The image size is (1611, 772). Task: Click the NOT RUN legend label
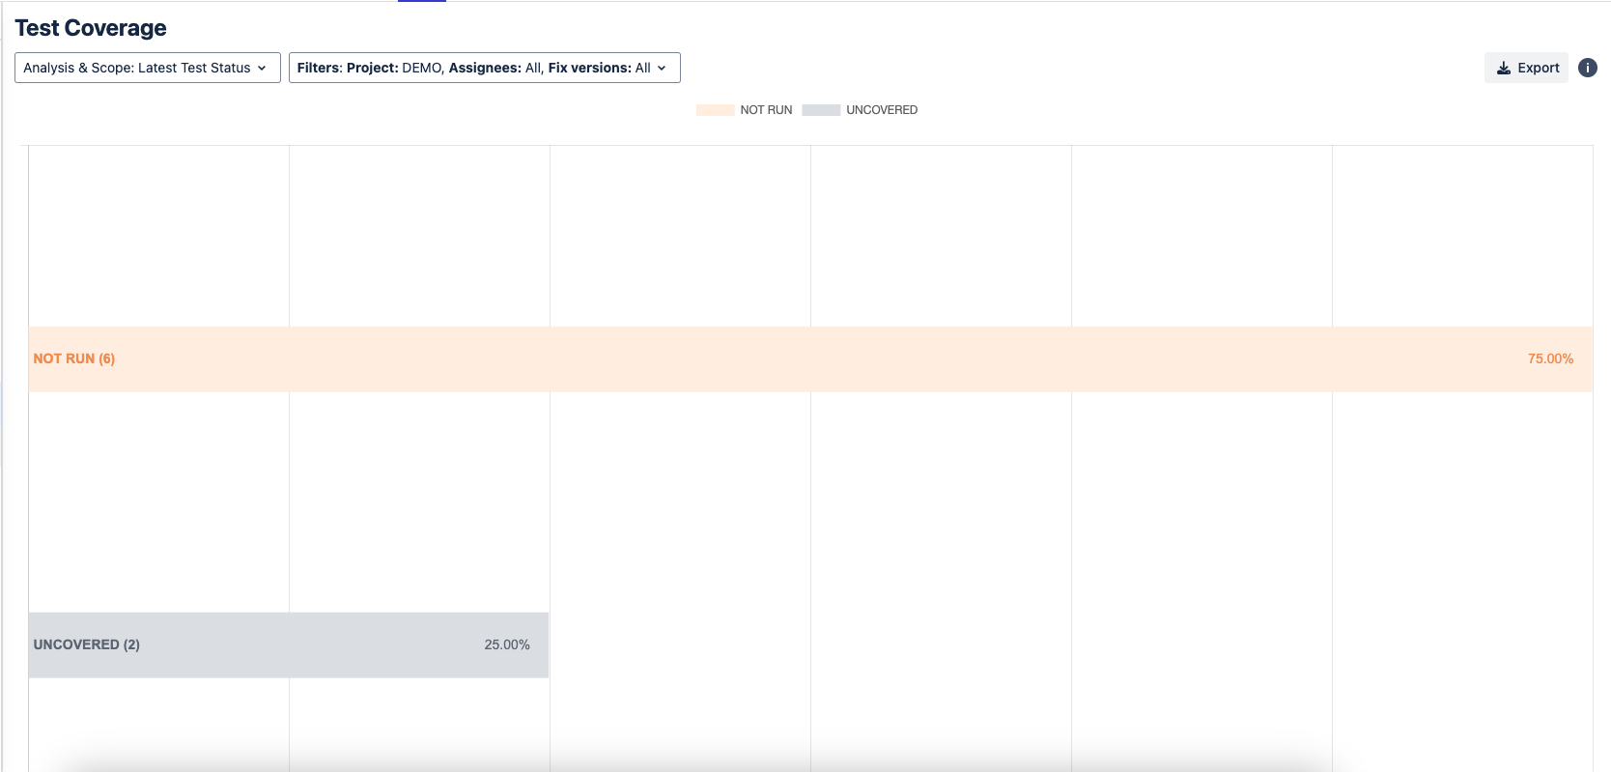pos(766,110)
